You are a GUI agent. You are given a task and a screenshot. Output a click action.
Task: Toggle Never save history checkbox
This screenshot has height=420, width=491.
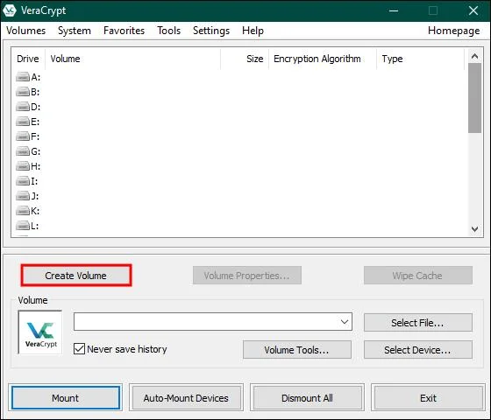[79, 349]
